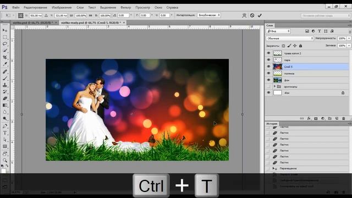Create new adjustment layer icon

pos(323,118)
